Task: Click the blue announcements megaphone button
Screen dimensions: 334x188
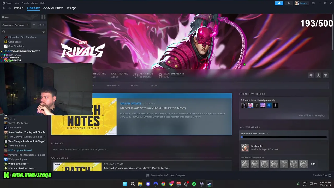Action: coord(279,3)
